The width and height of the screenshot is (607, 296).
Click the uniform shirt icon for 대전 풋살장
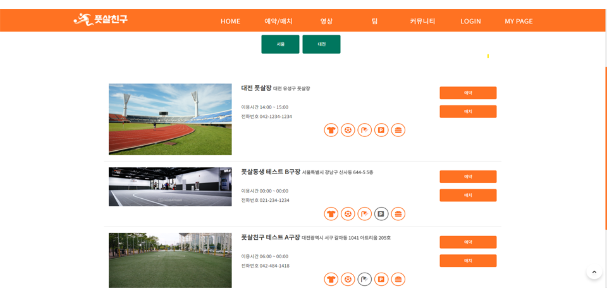[x=331, y=130]
